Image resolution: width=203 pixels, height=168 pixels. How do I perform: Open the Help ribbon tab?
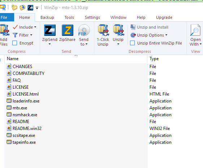coord(141,17)
